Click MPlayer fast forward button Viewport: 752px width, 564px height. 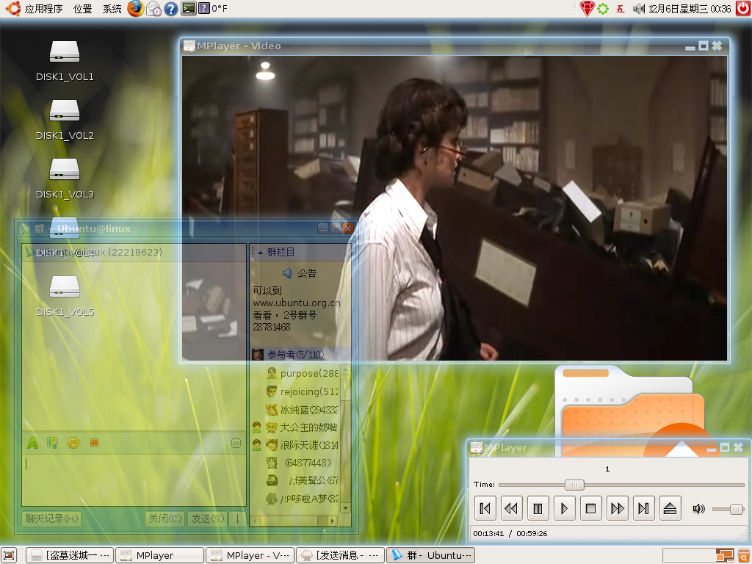tap(617, 508)
